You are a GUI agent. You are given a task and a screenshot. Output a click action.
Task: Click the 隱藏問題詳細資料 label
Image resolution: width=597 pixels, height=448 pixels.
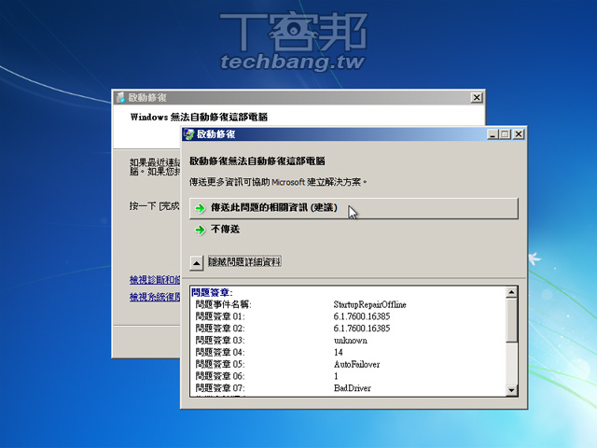[x=244, y=261]
